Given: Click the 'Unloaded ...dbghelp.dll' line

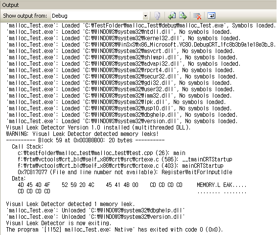Looking at the screenshot, I should 95,210.
